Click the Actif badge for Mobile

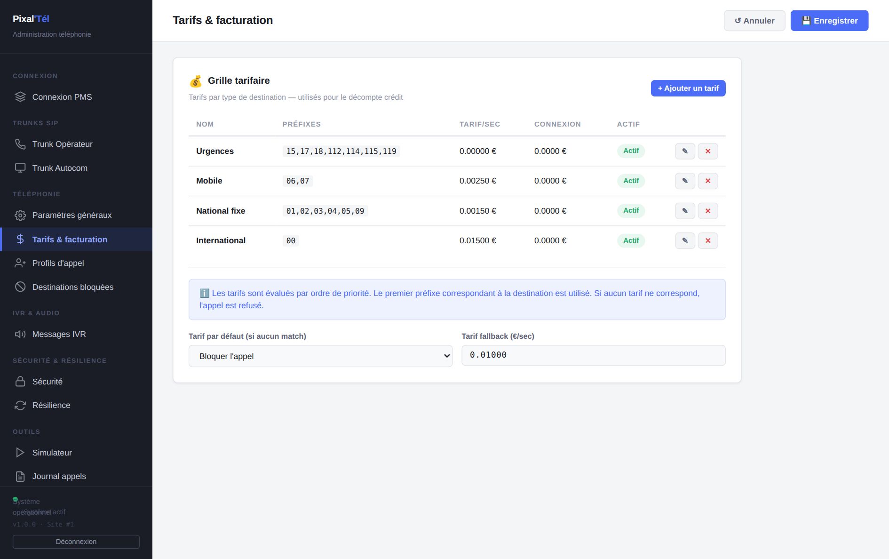(x=631, y=181)
